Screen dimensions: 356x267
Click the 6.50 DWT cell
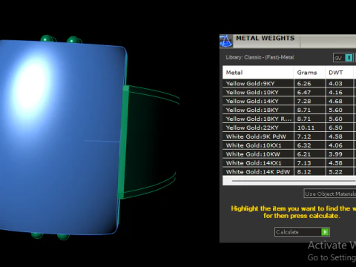click(340, 128)
